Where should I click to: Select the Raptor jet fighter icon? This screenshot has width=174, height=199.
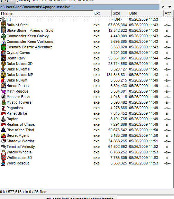(x=3, y=119)
